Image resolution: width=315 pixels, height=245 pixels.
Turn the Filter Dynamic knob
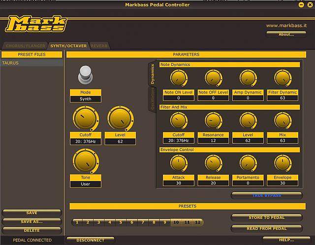[x=283, y=78]
